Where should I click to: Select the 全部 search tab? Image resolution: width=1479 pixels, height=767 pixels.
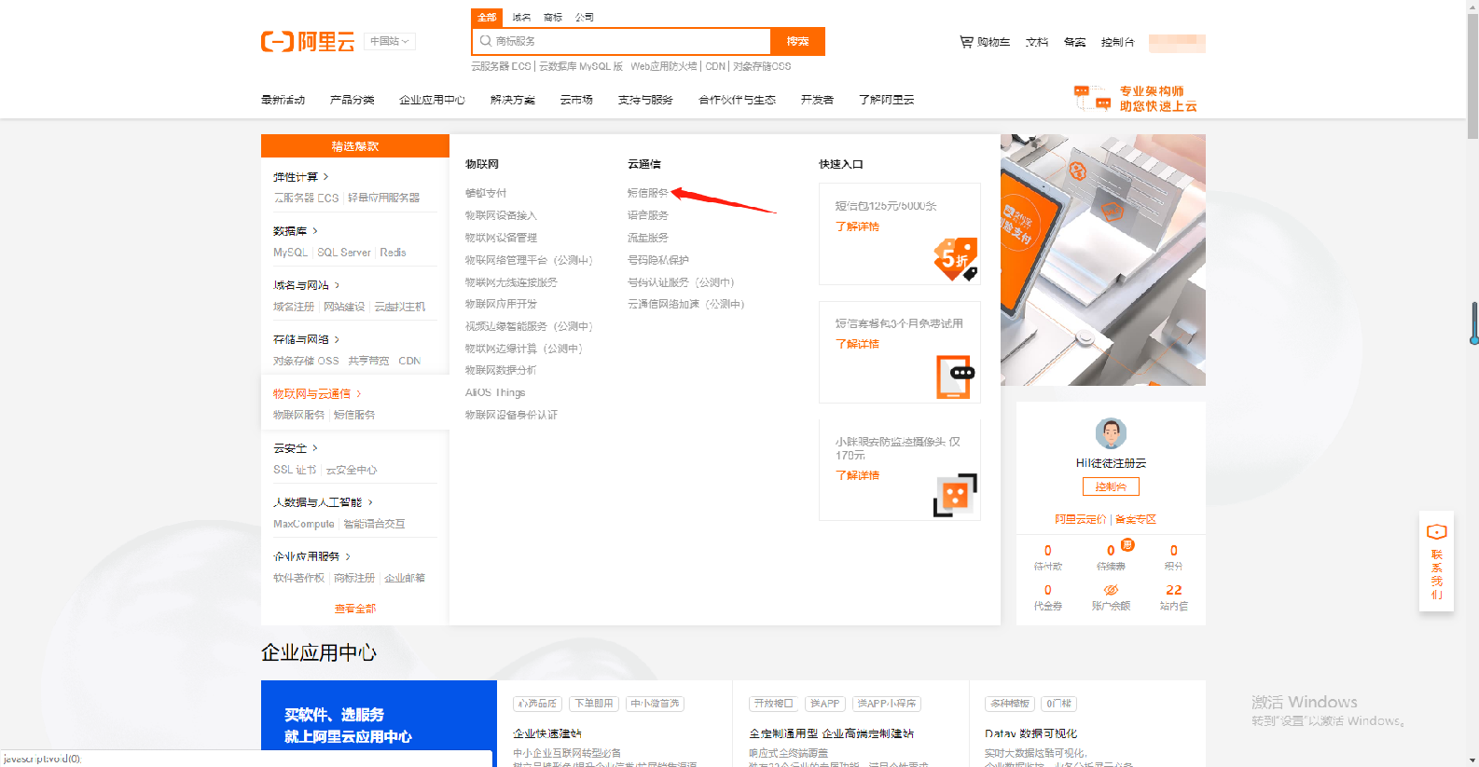(x=487, y=17)
